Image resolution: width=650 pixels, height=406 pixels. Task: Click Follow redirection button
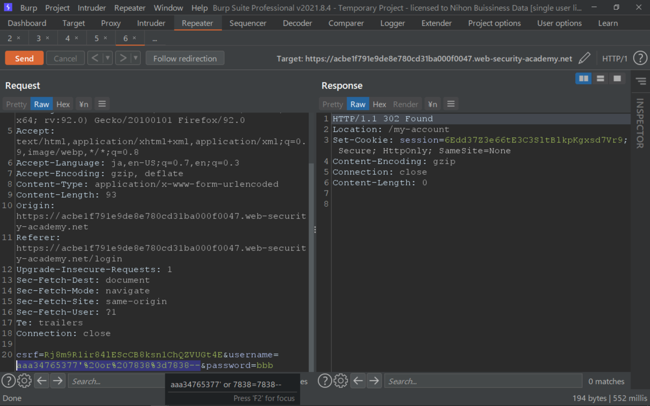coord(185,58)
